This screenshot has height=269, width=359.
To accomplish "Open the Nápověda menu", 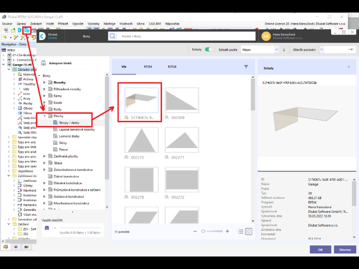I will [x=172, y=24].
